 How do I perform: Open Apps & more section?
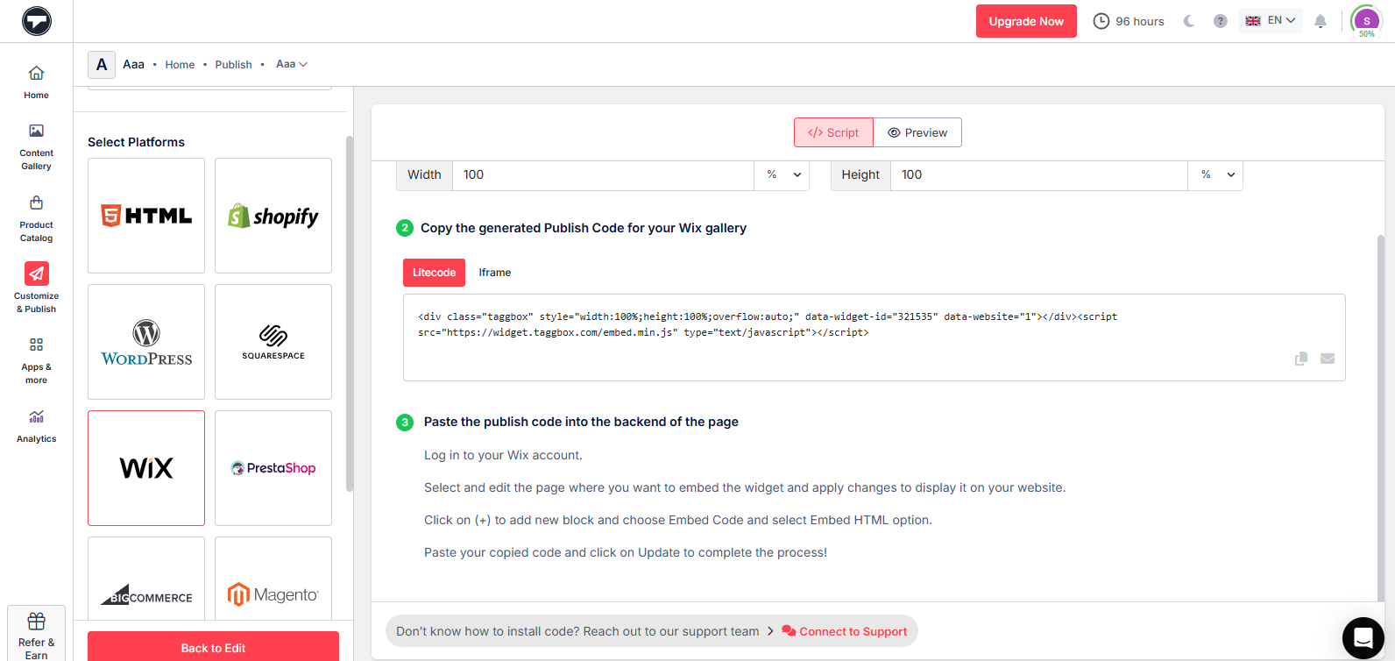pyautogui.click(x=36, y=360)
